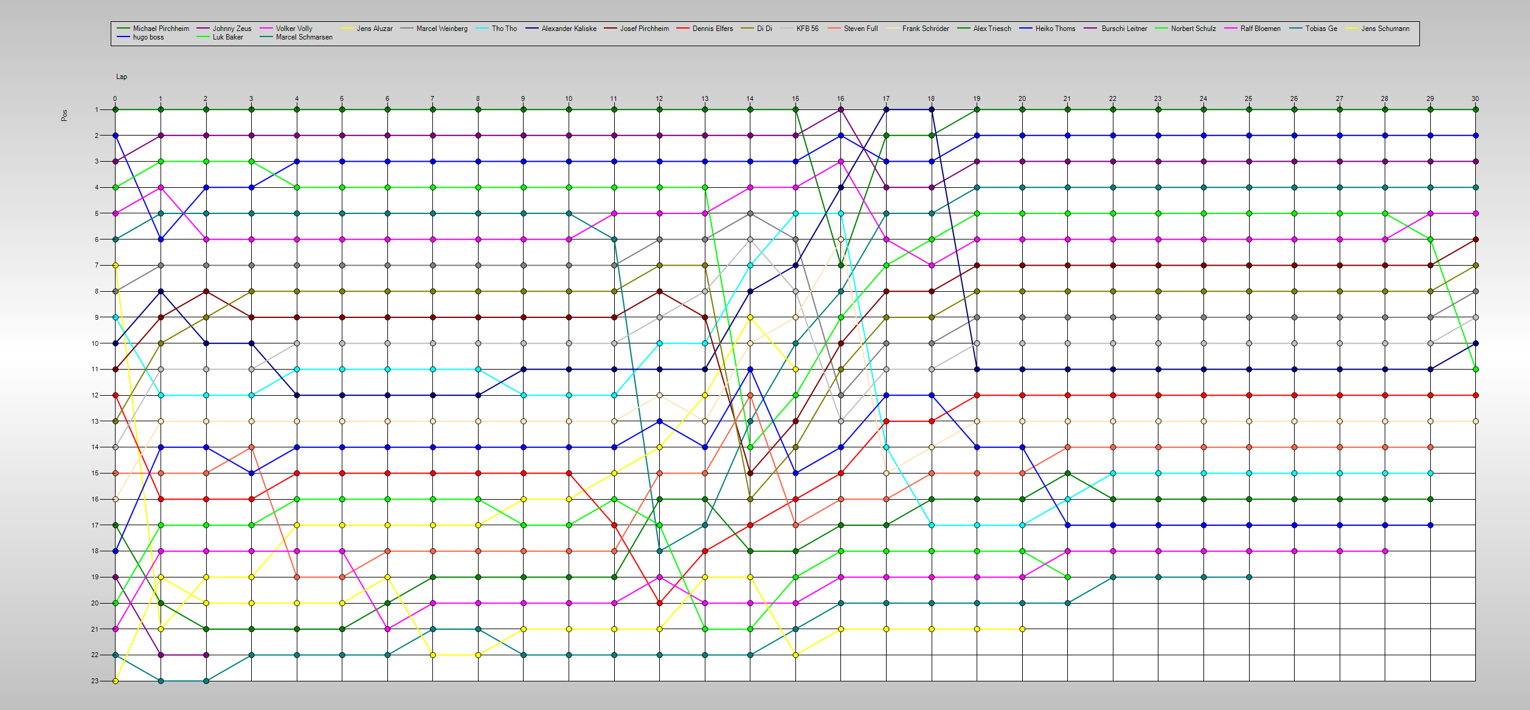Select lap number 28 on top axis
Viewport: 1530px width, 710px height.
click(x=1385, y=98)
